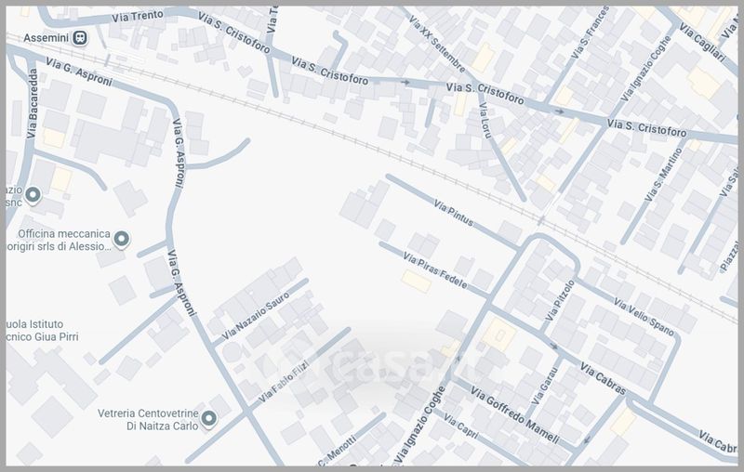
Task: Select the Via Bacaredda street label
Action: [34, 104]
